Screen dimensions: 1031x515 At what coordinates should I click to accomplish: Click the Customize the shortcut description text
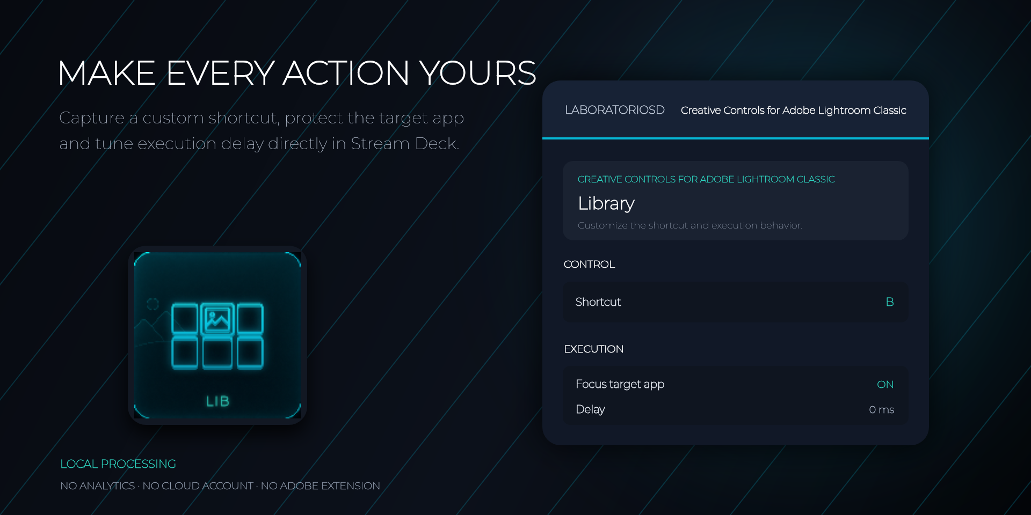pyautogui.click(x=690, y=225)
